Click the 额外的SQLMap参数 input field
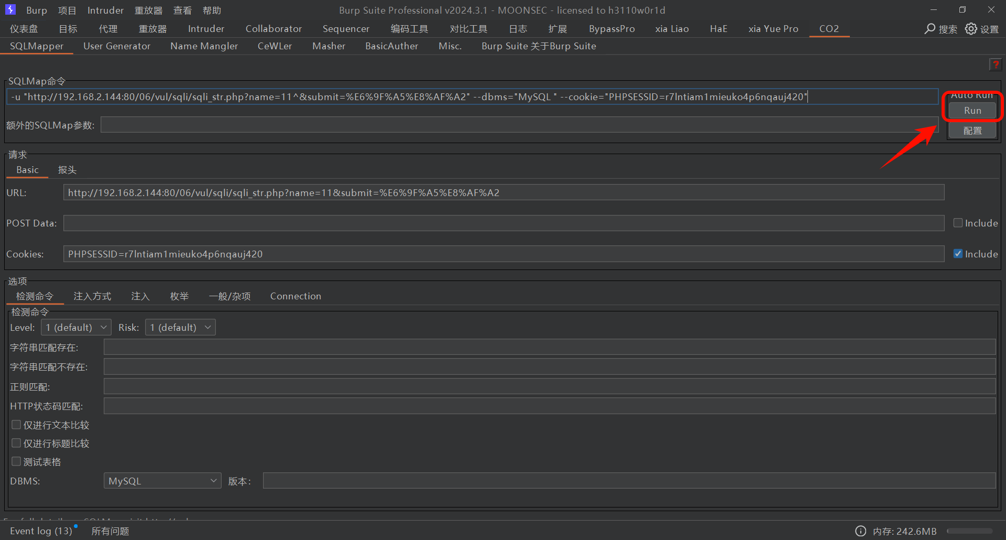 519,125
